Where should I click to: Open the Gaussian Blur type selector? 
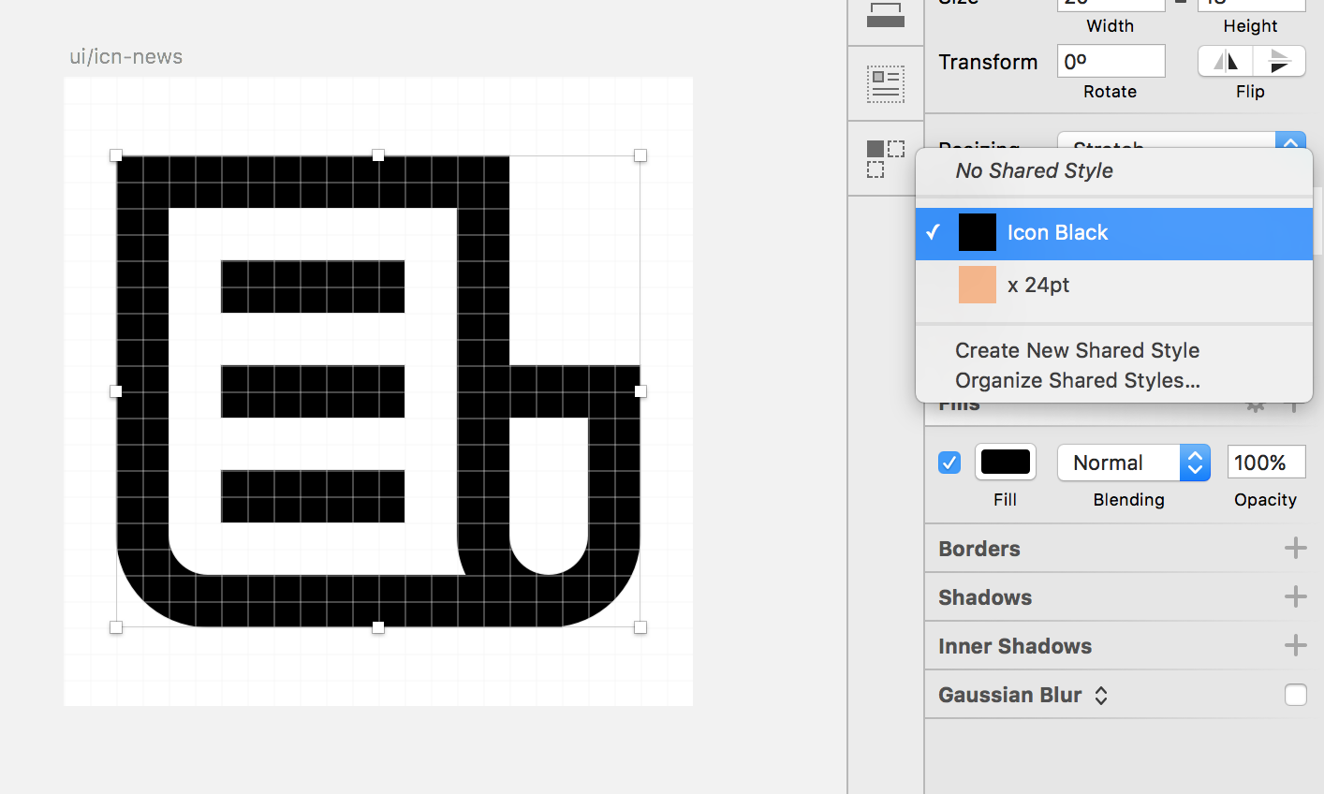point(1101,695)
